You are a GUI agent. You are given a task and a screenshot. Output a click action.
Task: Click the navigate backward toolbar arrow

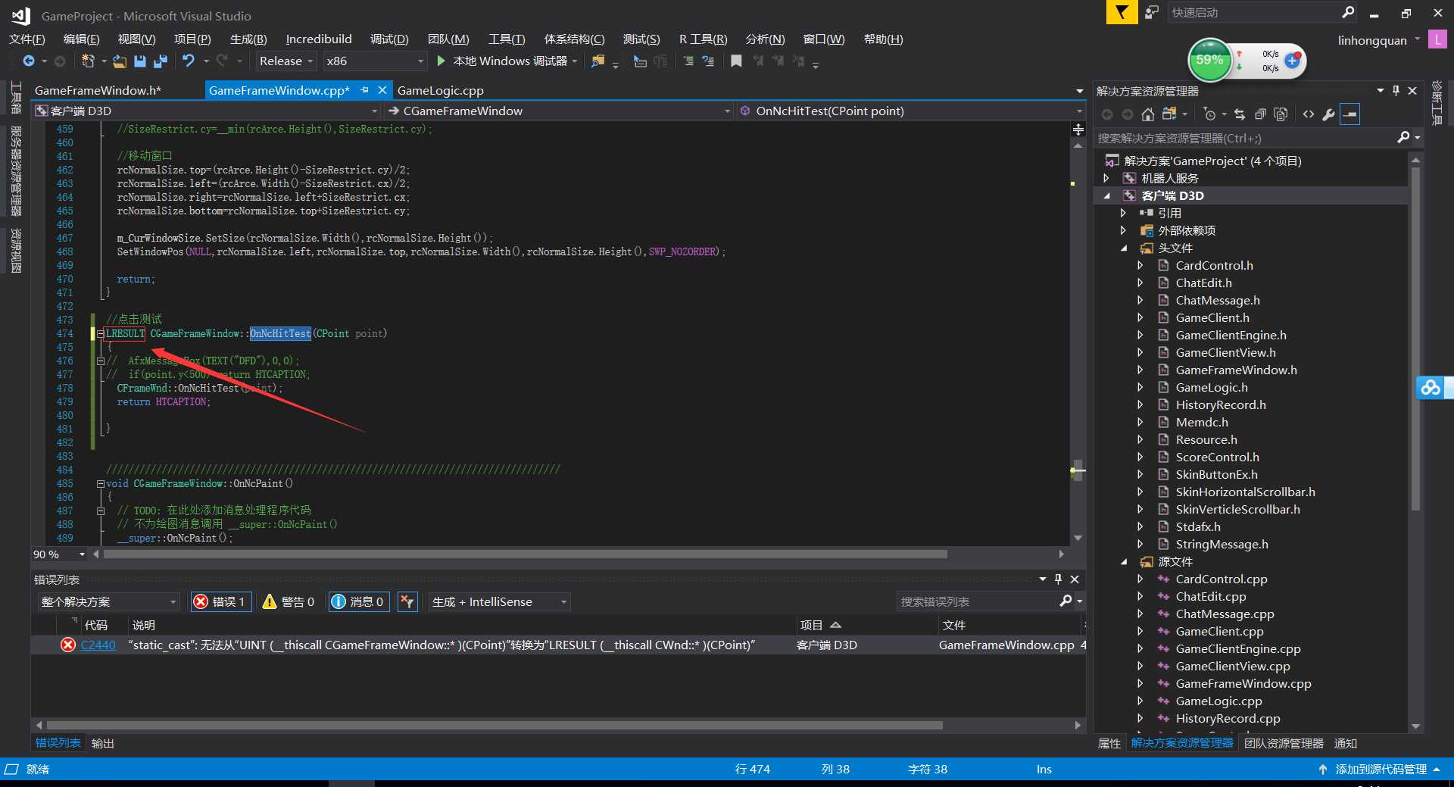click(29, 61)
